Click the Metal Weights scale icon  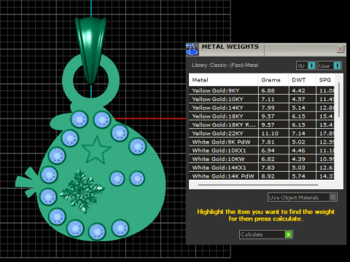click(192, 49)
